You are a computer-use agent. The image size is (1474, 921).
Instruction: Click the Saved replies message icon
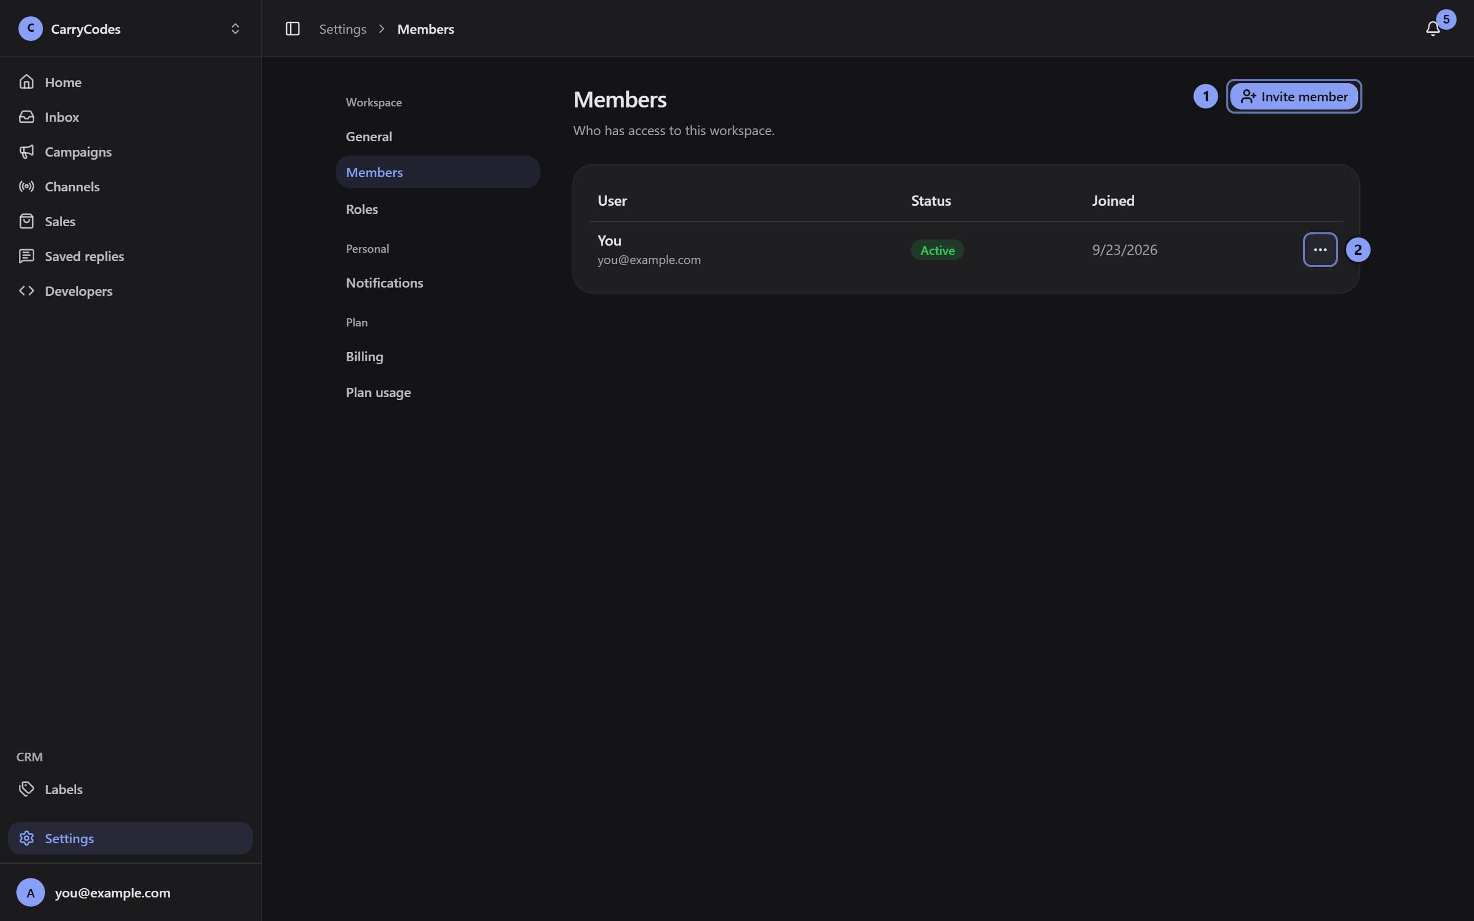coord(26,256)
